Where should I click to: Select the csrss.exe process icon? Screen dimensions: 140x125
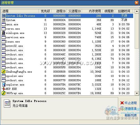(x=4, y=29)
